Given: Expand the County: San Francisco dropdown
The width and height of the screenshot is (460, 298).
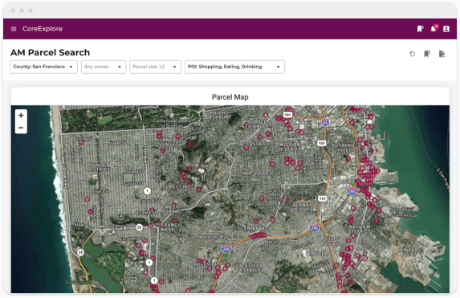Looking at the screenshot, I should point(43,67).
